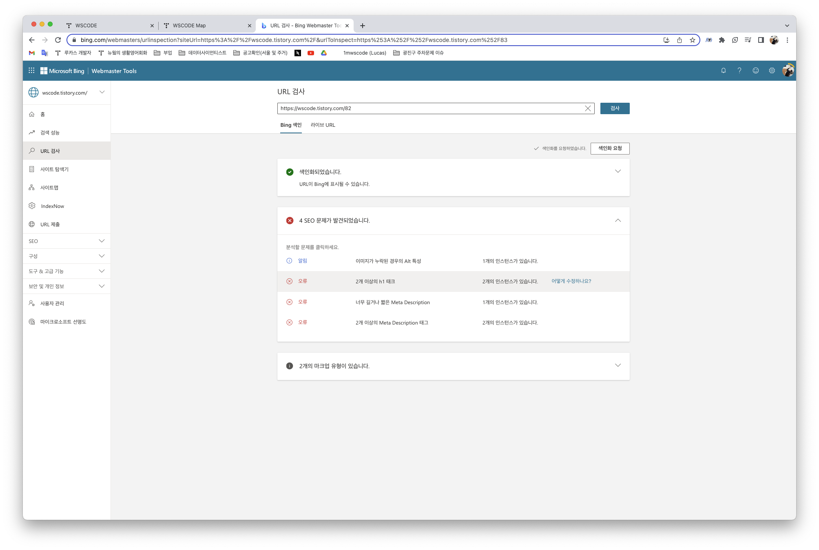Expand the indexed status card chevron

618,171
